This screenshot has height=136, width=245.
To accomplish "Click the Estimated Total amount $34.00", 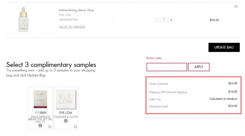I will (233, 106).
